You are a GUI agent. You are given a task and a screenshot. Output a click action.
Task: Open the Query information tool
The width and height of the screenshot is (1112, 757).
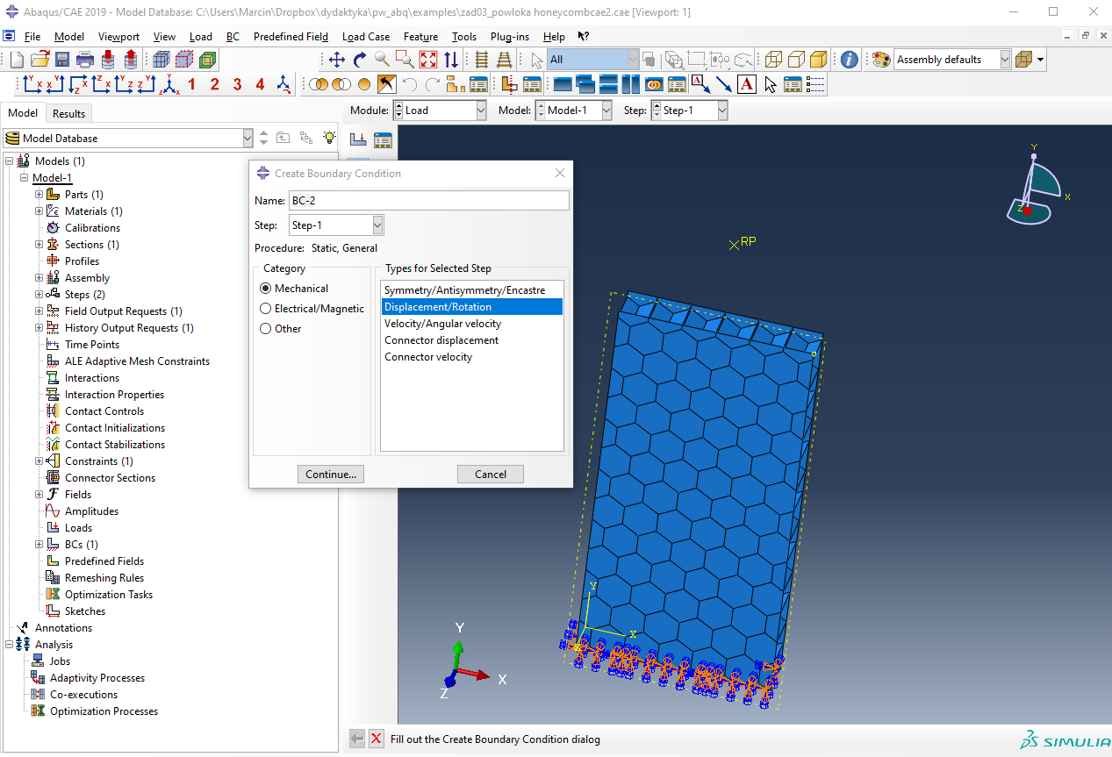(x=849, y=60)
